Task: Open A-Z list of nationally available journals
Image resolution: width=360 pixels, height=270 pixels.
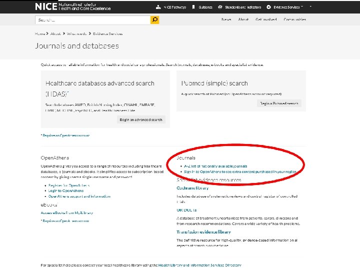Action: [x=215, y=166]
